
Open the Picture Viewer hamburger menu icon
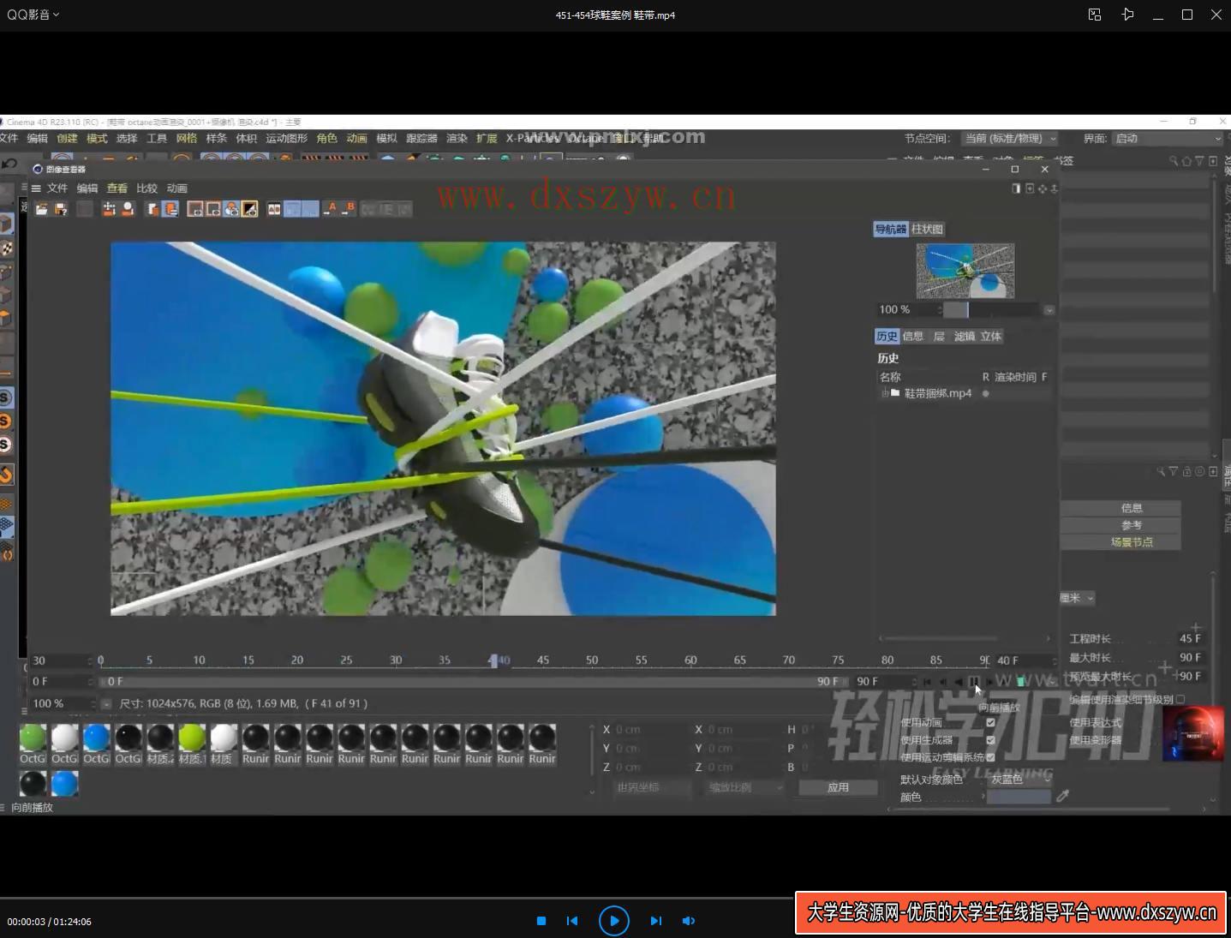36,188
